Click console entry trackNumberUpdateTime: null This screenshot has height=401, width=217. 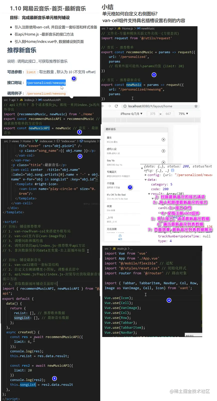point(184,236)
